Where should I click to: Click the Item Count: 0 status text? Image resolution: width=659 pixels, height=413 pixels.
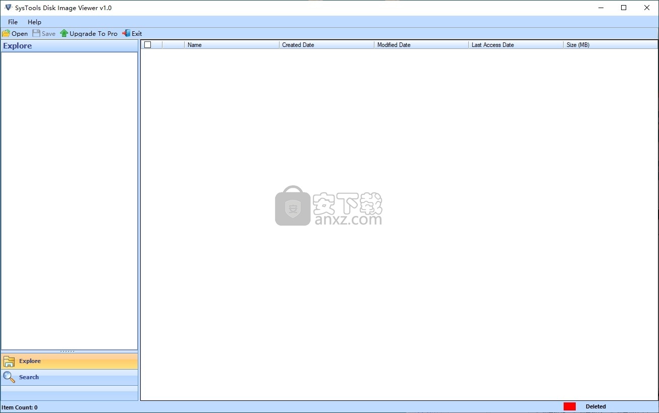20,407
